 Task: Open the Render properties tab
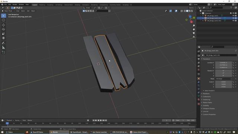coord(199,56)
